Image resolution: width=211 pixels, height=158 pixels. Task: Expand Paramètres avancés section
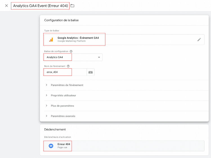click(x=63, y=116)
